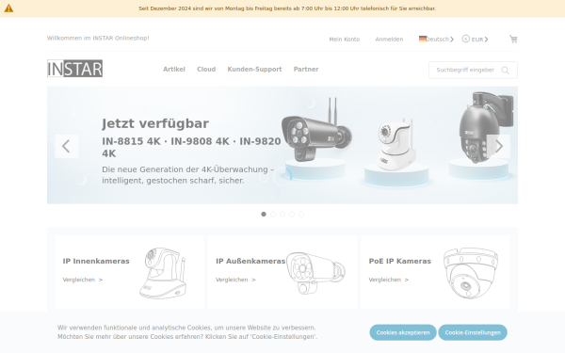565x353 pixels.
Task: Open the EUR currency dropdown
Action: point(476,40)
